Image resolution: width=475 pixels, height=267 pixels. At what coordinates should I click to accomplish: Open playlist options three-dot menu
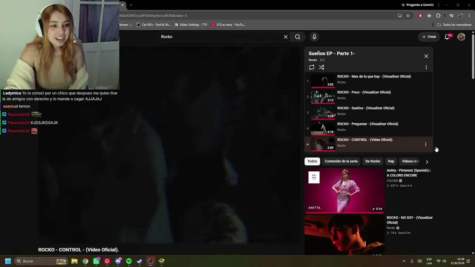click(x=426, y=67)
